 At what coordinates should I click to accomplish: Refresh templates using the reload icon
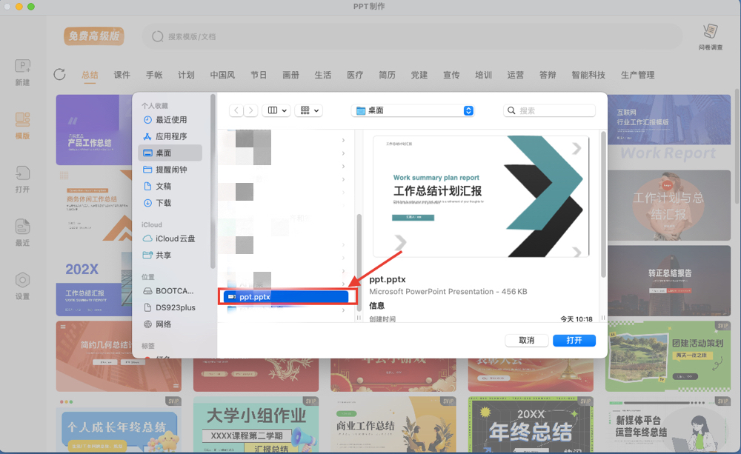(x=59, y=75)
